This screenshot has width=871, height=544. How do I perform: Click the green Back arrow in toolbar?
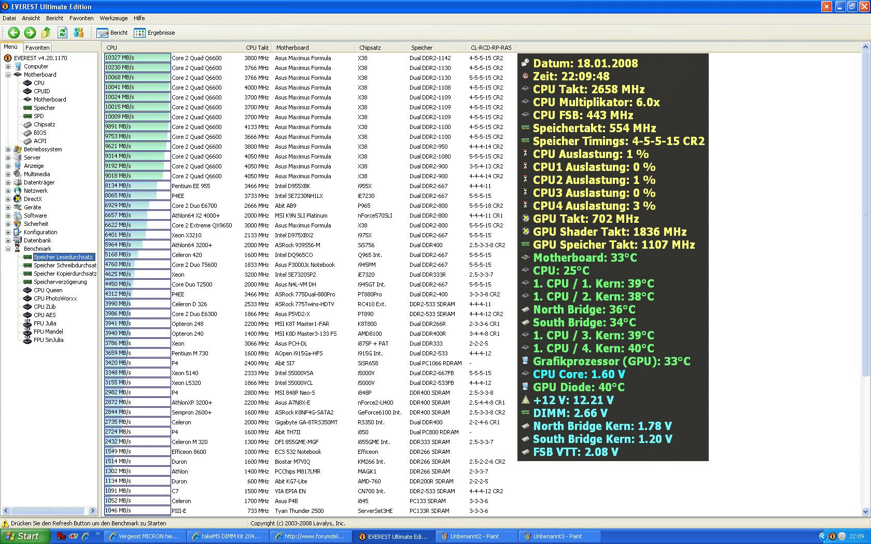pos(14,33)
